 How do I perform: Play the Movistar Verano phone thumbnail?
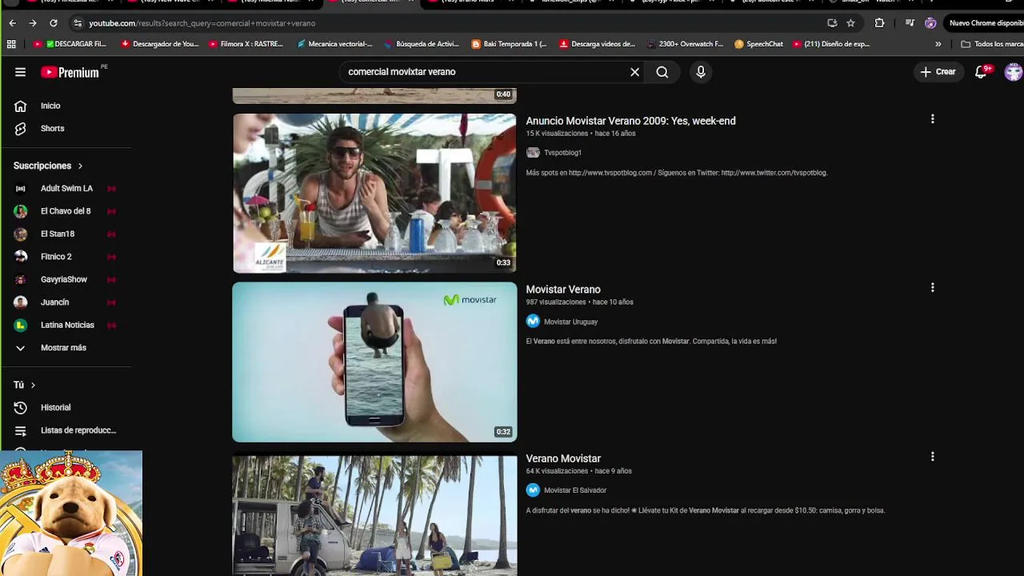pyautogui.click(x=374, y=362)
